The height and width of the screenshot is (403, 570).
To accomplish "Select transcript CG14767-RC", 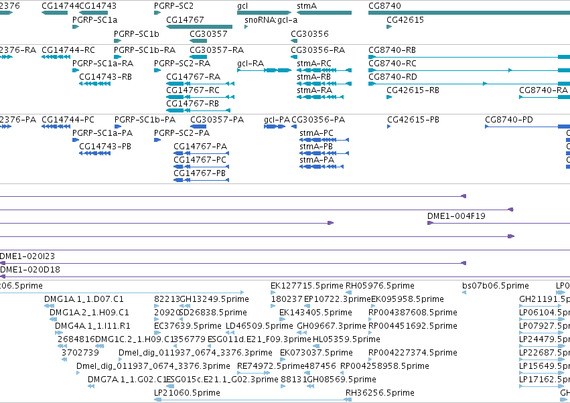I will 200,97.
